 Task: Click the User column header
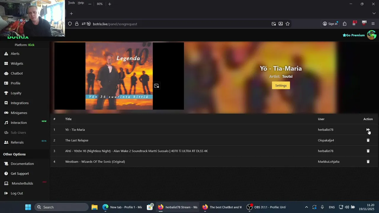pyautogui.click(x=321, y=119)
